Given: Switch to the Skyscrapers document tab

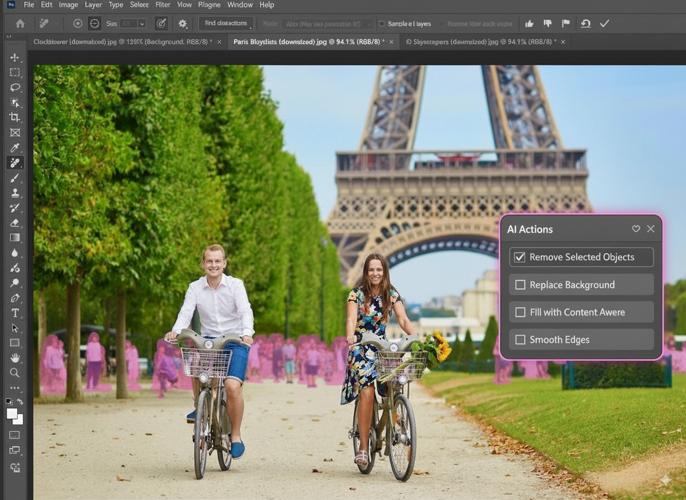Looking at the screenshot, I should tap(480, 42).
